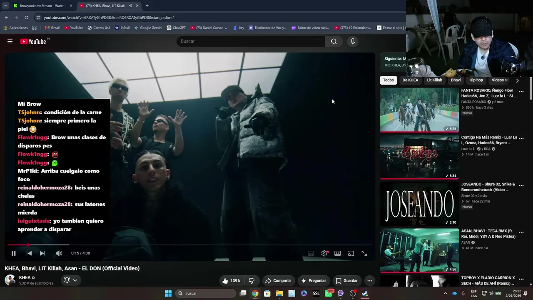Viewport: 533px width, 300px height.
Task: Open the YouTube guide hamburger menu
Action: coord(10,41)
